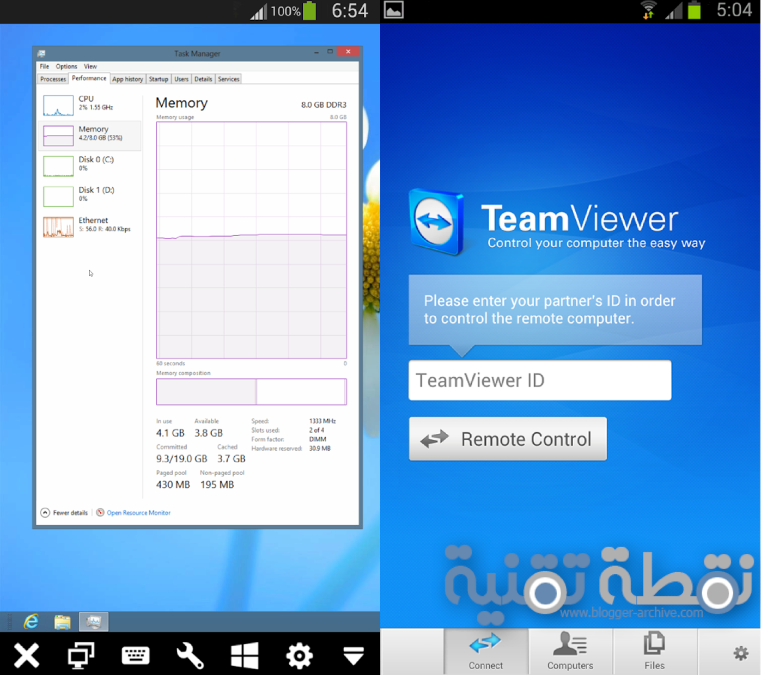This screenshot has width=761, height=675.
Task: Click the memory usage graph
Action: click(251, 240)
